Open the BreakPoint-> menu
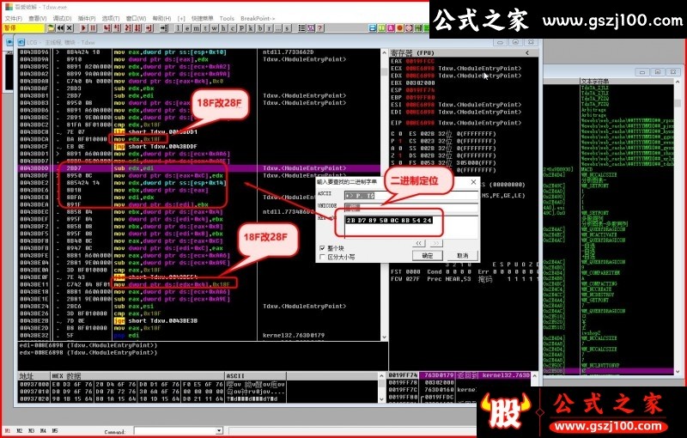687x438 pixels. [x=258, y=18]
